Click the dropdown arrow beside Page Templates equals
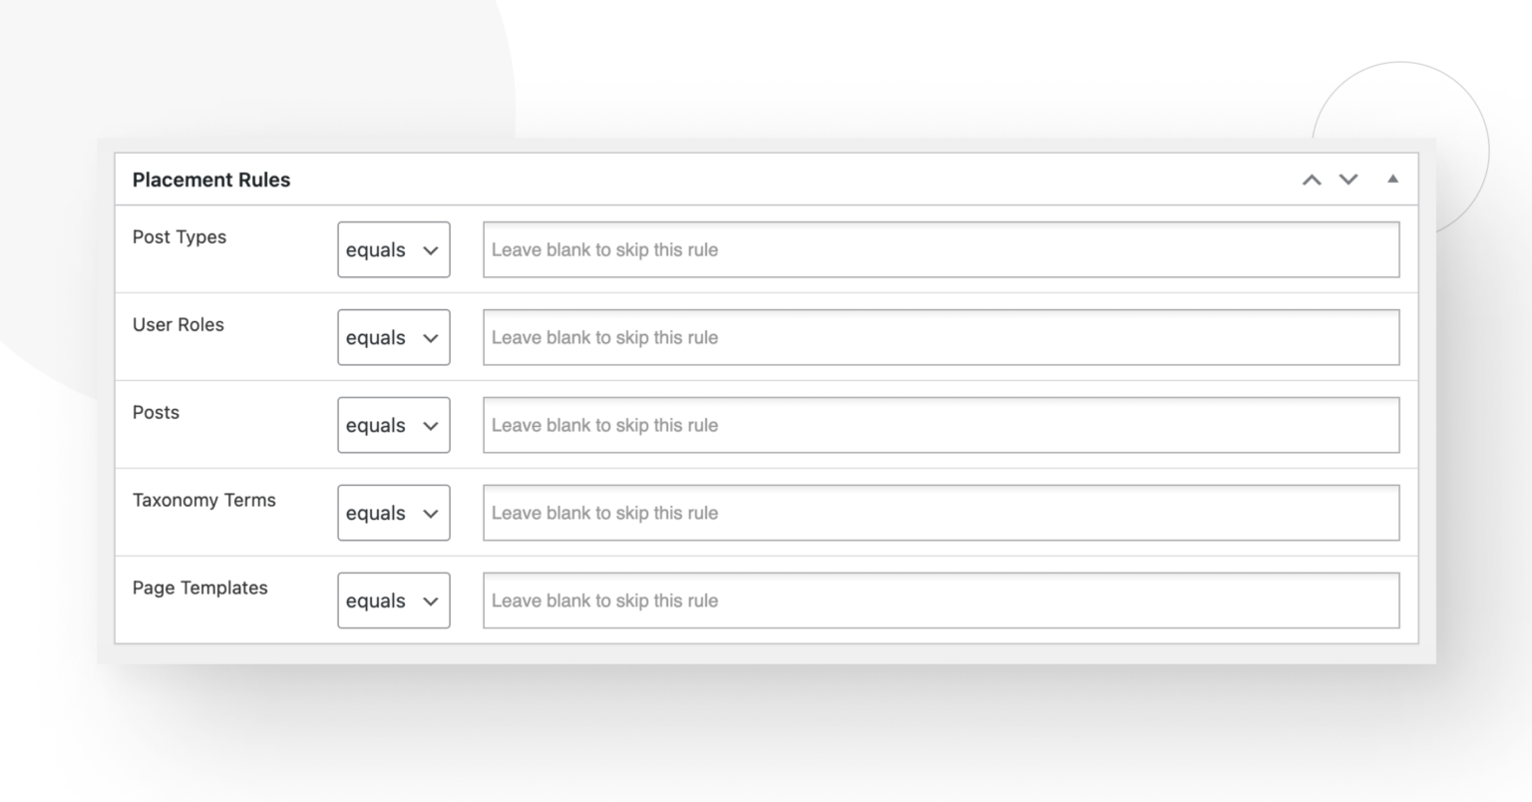The height and width of the screenshot is (802, 1532). point(430,601)
